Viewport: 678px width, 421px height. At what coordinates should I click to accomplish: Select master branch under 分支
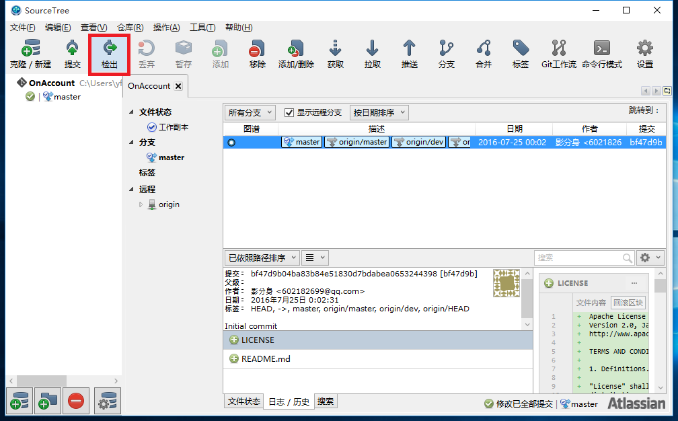click(165, 157)
